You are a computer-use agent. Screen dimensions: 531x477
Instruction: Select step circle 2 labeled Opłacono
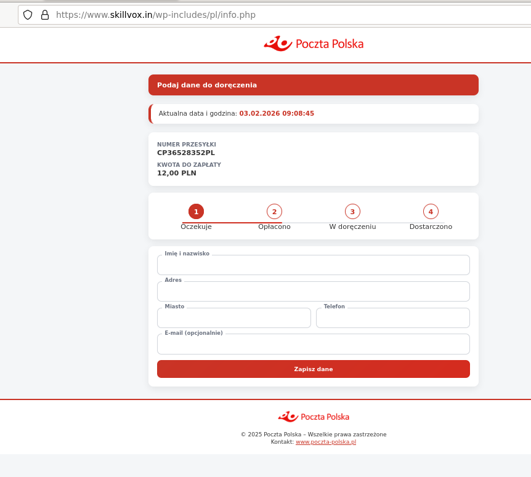pos(274,211)
